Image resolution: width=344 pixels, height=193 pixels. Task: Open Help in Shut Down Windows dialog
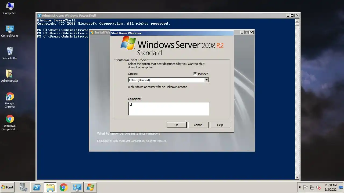[x=220, y=125]
